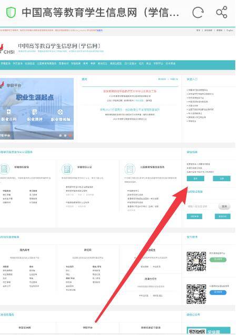Open the 职业微视频 icon in the banner
Screen dimensions: 240x335
coord(61,115)
